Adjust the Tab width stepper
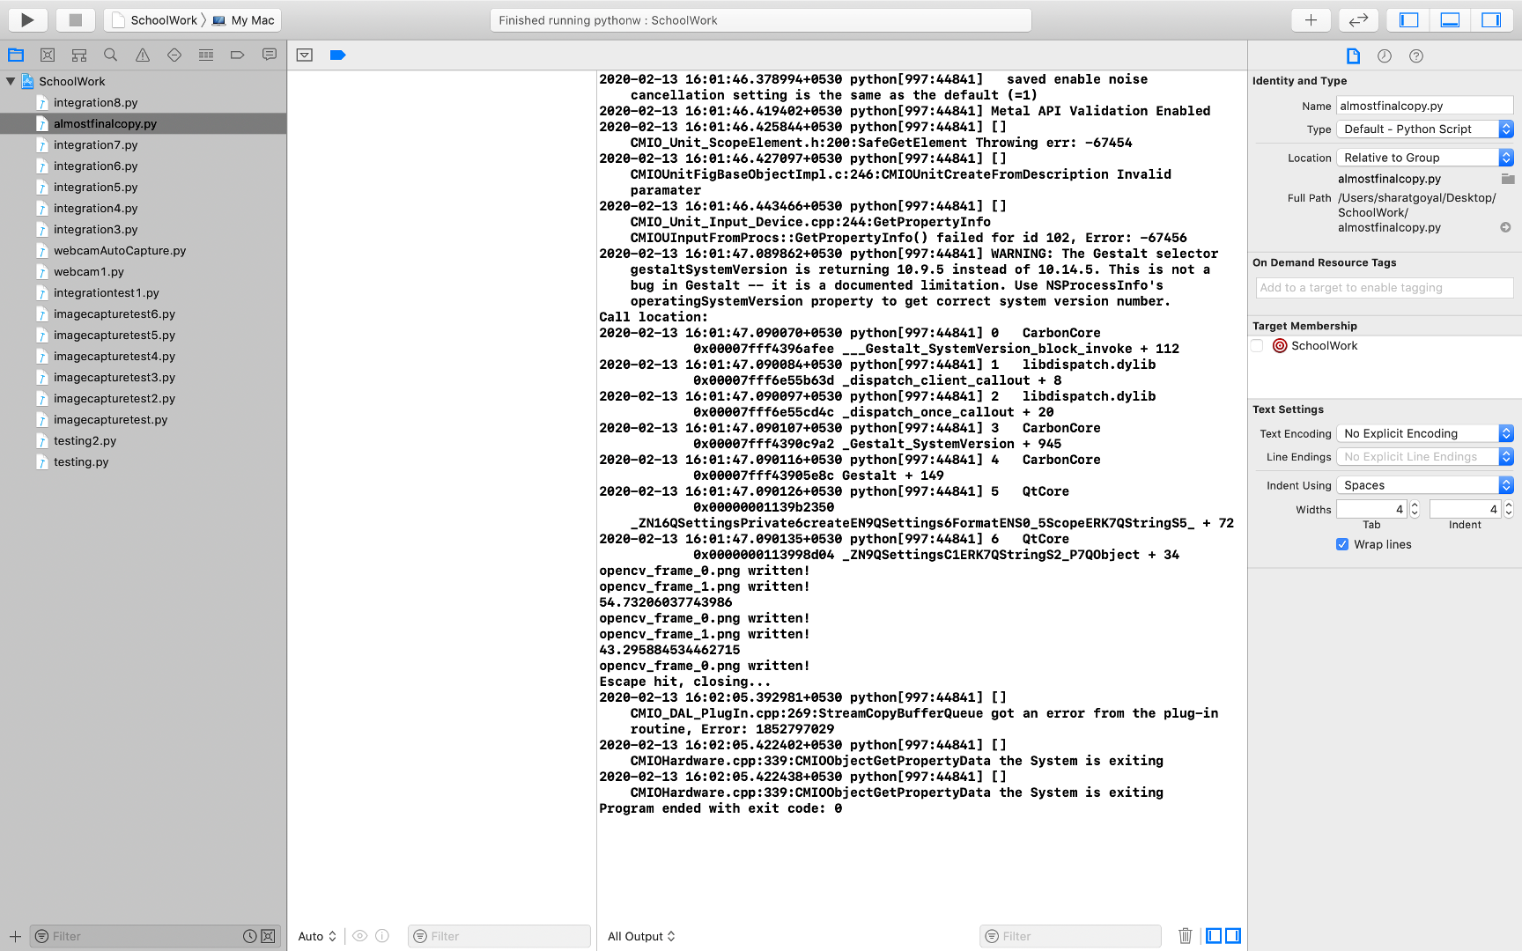This screenshot has height=951, width=1522. [1415, 509]
